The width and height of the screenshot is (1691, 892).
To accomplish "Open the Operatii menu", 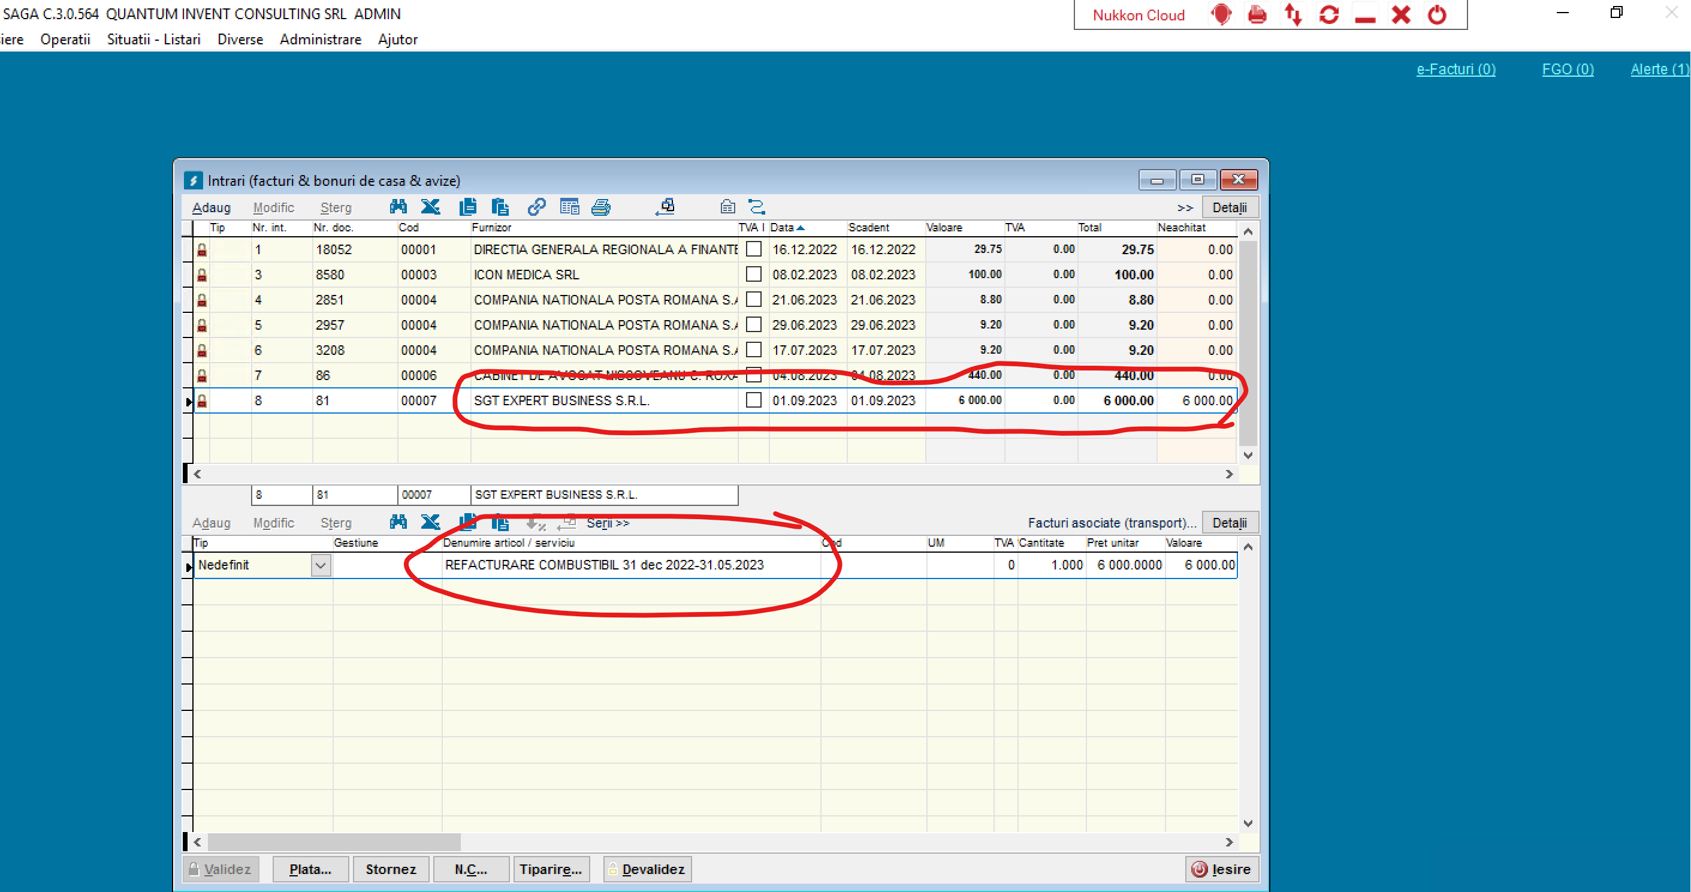I will point(65,40).
